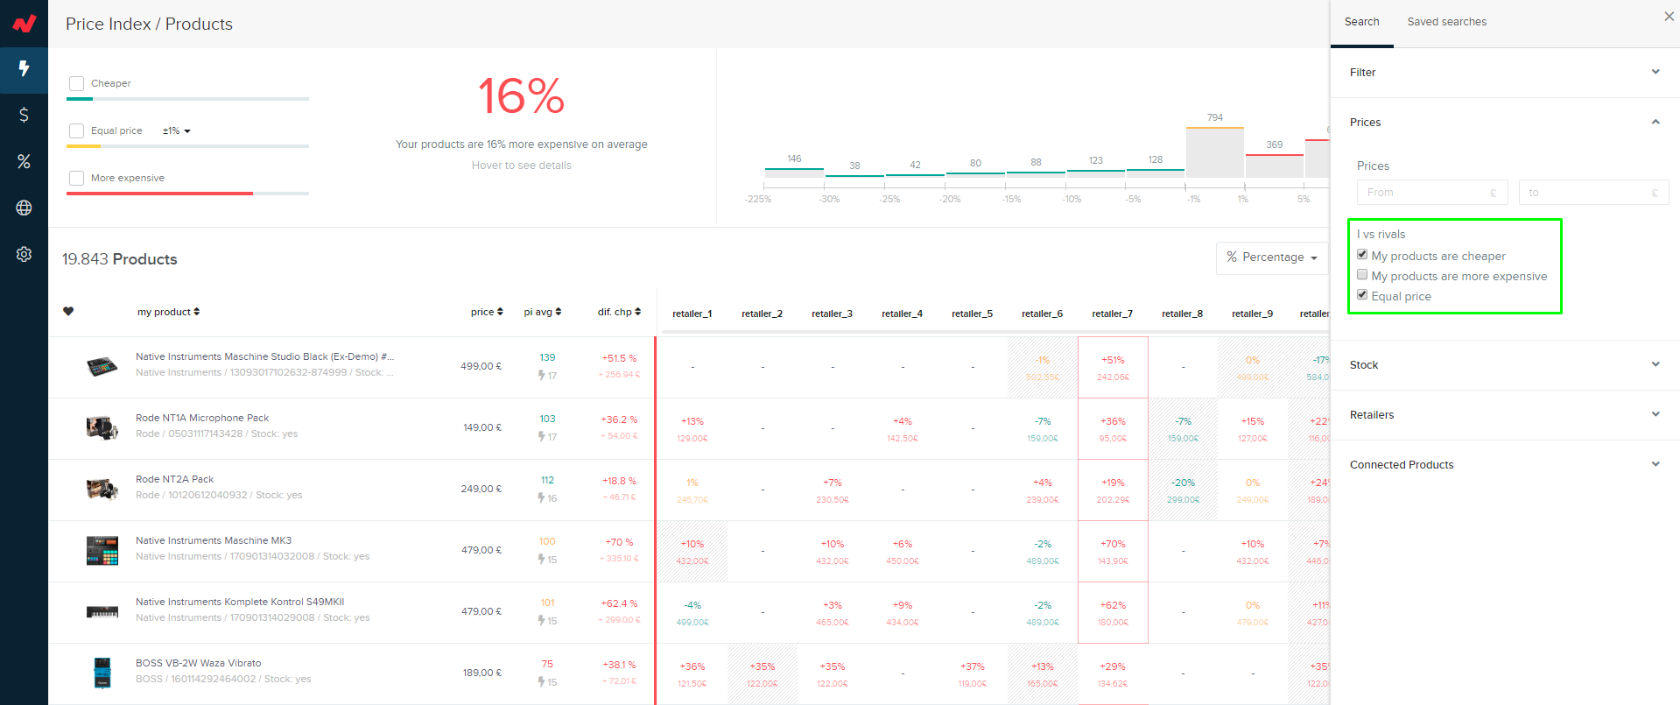
Task: Click the Prices to input field
Action: tap(1593, 193)
